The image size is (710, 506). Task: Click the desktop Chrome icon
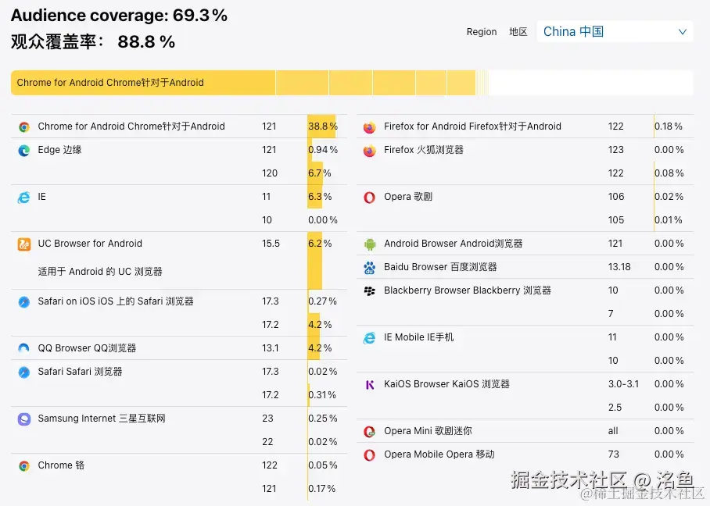(x=24, y=465)
